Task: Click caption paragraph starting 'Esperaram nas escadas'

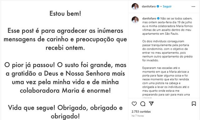Action: pos(166,82)
